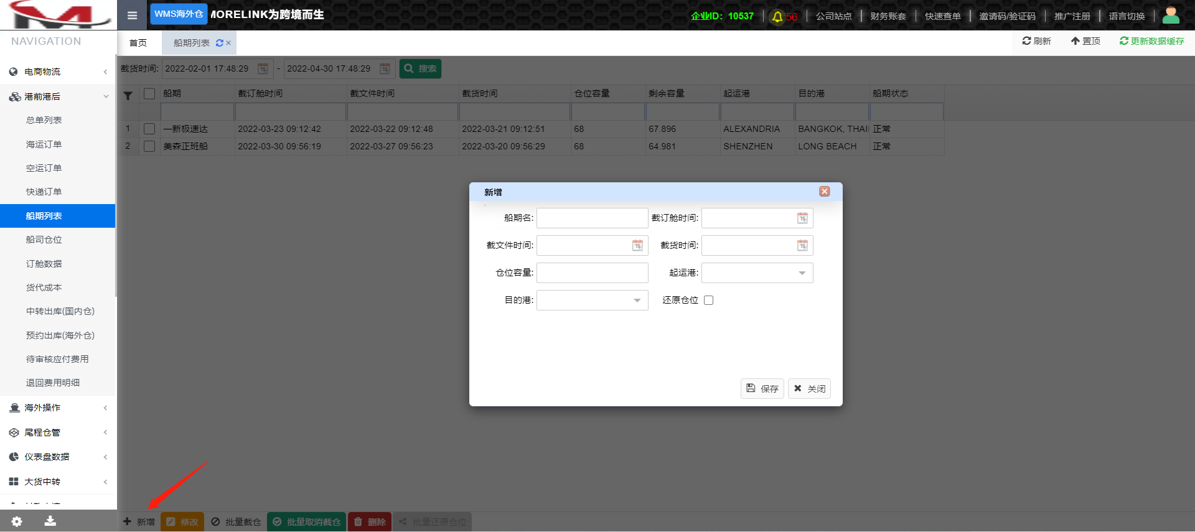Open the notification bell icon

(777, 17)
